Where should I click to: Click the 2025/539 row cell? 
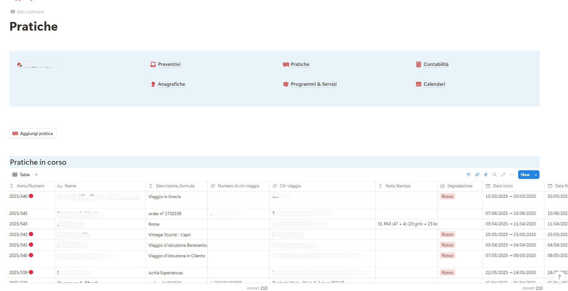coord(31,272)
